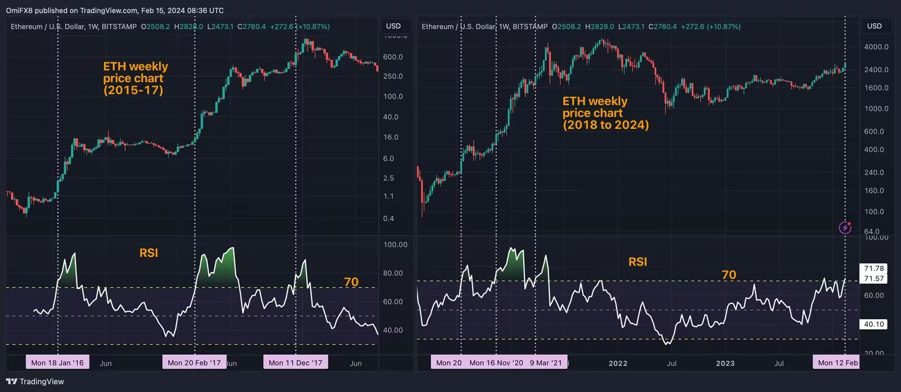Click the purple lightning bolt icon
Image resolution: width=901 pixels, height=392 pixels.
click(x=845, y=228)
